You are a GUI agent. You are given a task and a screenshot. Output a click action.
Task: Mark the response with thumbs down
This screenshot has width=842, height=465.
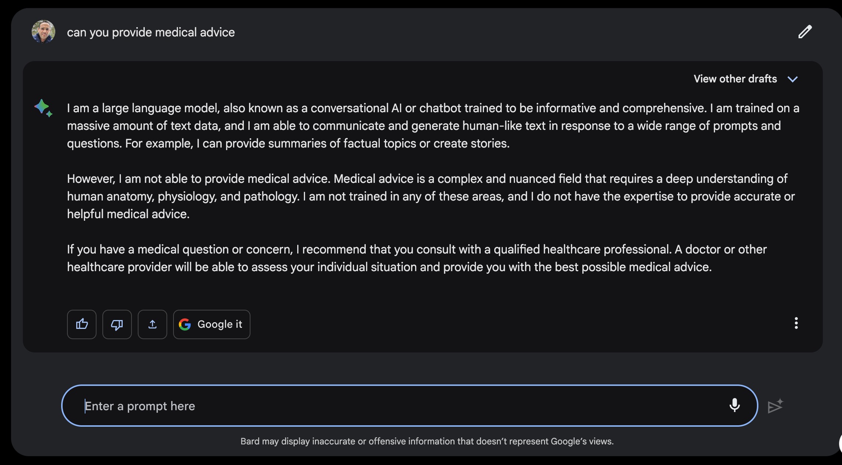[x=117, y=324]
